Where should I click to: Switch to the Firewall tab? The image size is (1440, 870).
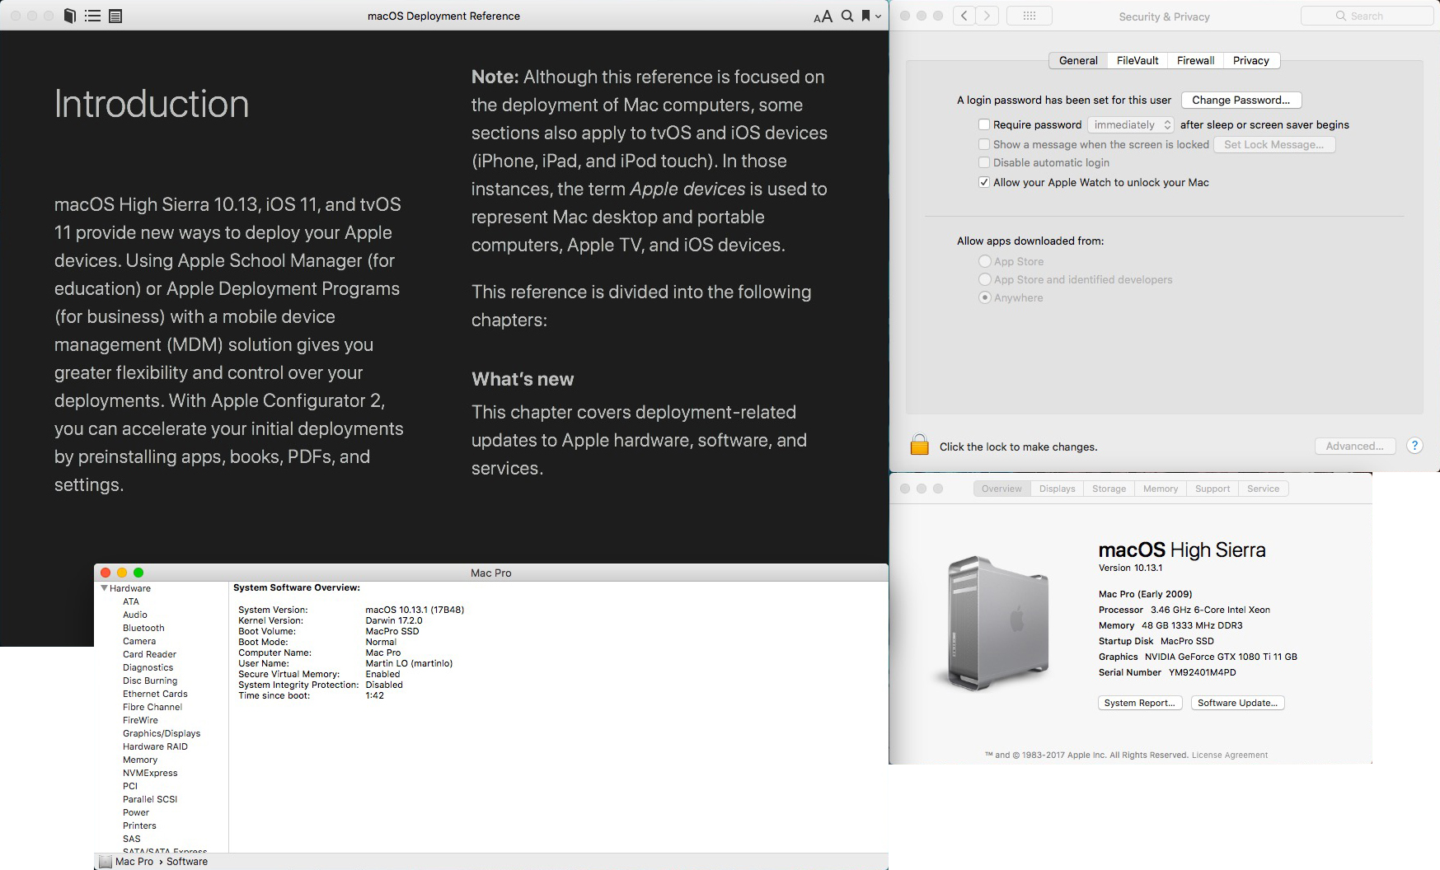click(x=1195, y=60)
